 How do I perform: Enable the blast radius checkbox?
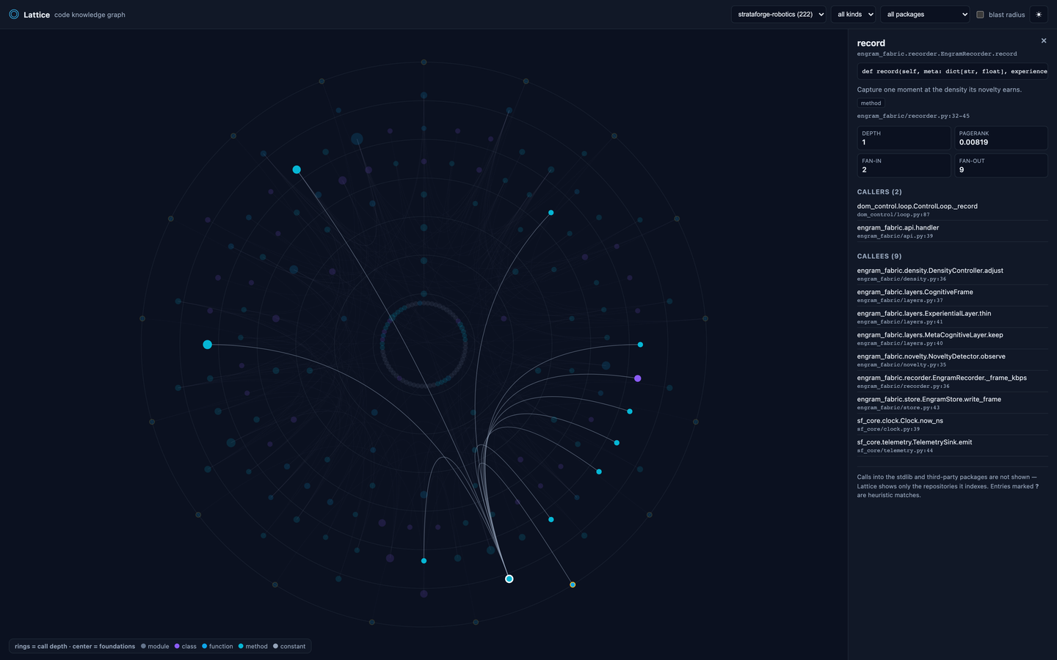pos(980,15)
